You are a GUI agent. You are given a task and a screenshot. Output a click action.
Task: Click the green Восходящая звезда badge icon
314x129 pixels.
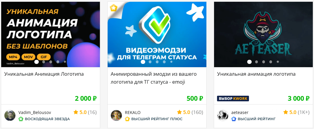21,119
